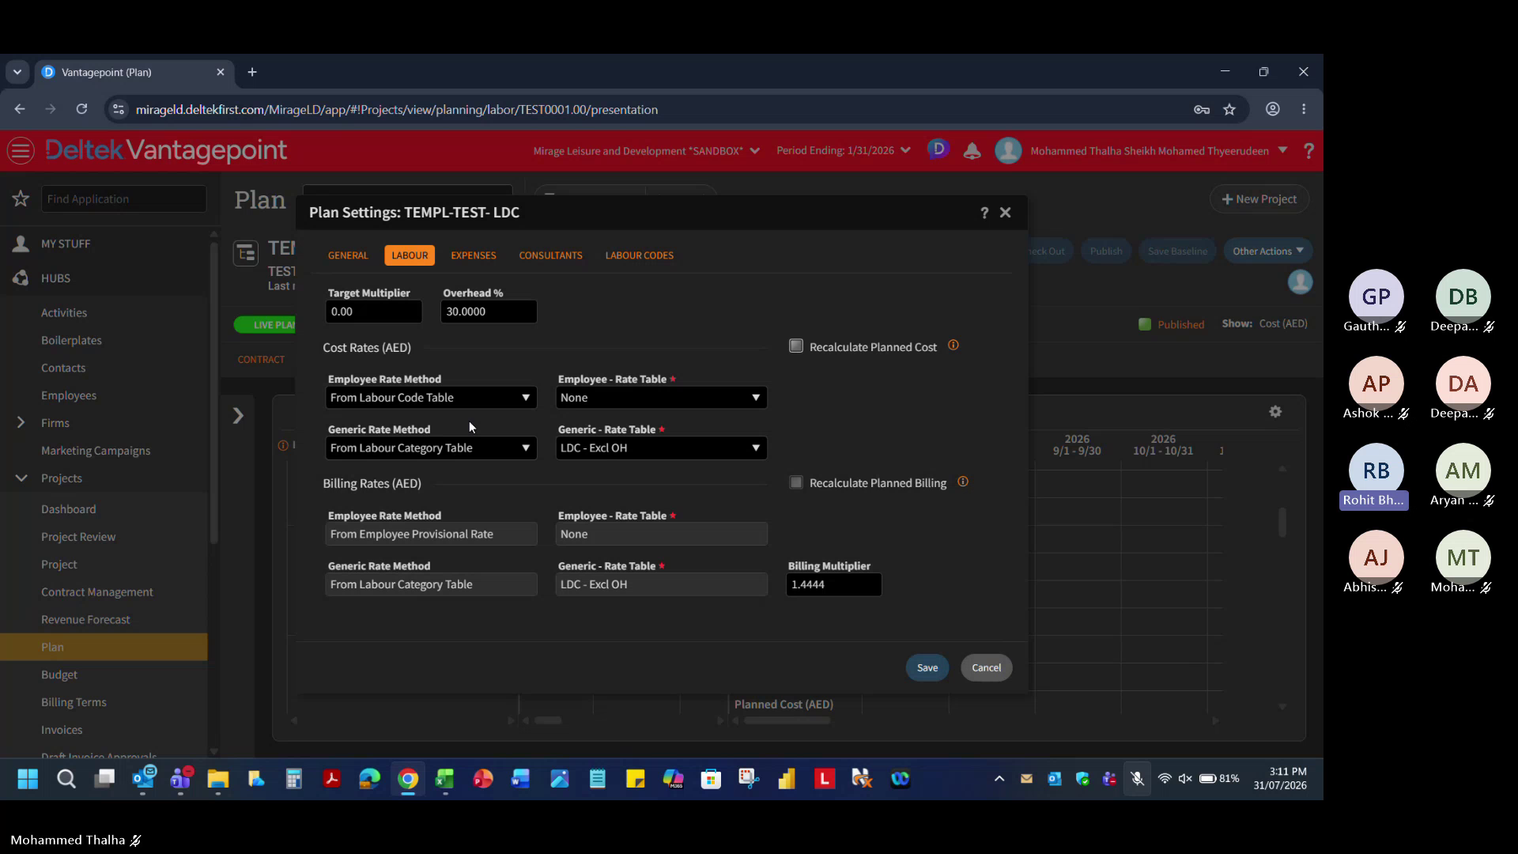The width and height of the screenshot is (1518, 854).
Task: Click the plan structure icon beside TEMPL title
Action: click(x=246, y=253)
